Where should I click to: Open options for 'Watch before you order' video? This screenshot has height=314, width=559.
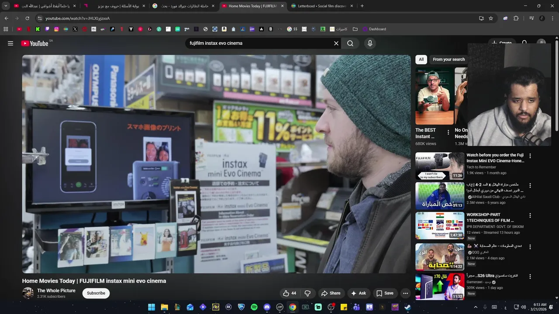point(530,156)
